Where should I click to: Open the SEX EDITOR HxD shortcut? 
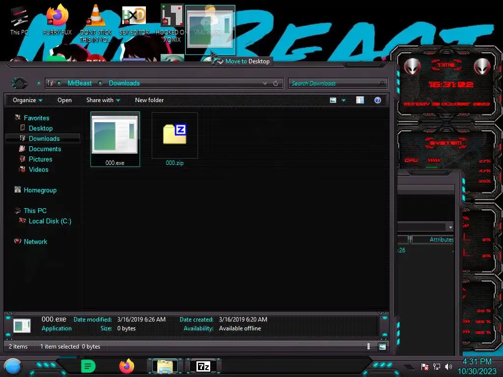pyautogui.click(x=134, y=21)
